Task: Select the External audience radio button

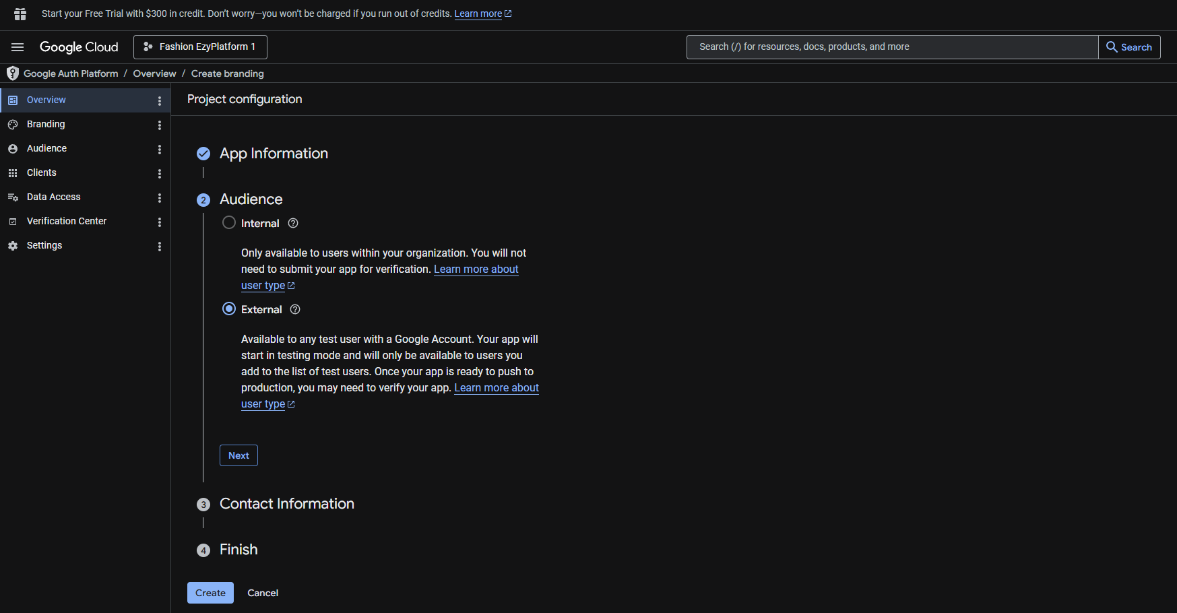Action: (229, 309)
